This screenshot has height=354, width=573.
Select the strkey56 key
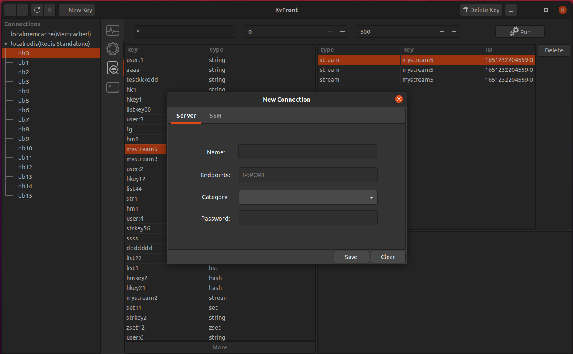click(x=146, y=228)
